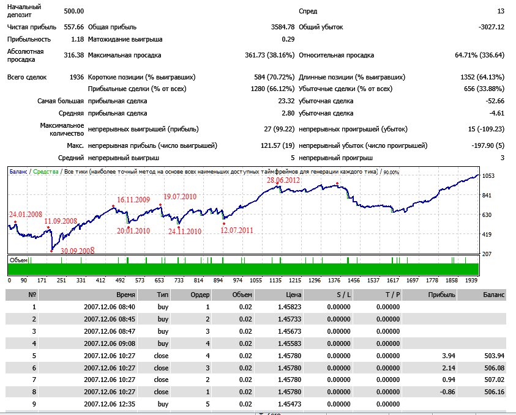The width and height of the screenshot is (516, 415).
Task: Click chart date annotation 16.11.2009
Action: [133, 200]
